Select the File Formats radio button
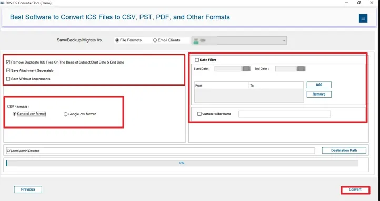This screenshot has height=201, width=380. point(117,40)
